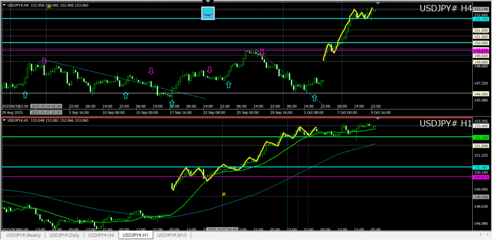Click the yellow star marker atop H4 chart
Viewport: 492px width, 240px height.
49,7
